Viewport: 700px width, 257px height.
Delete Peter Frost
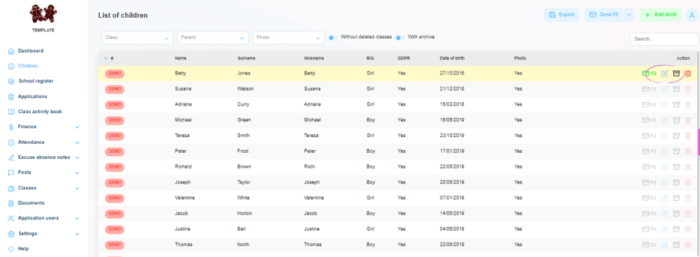688,151
